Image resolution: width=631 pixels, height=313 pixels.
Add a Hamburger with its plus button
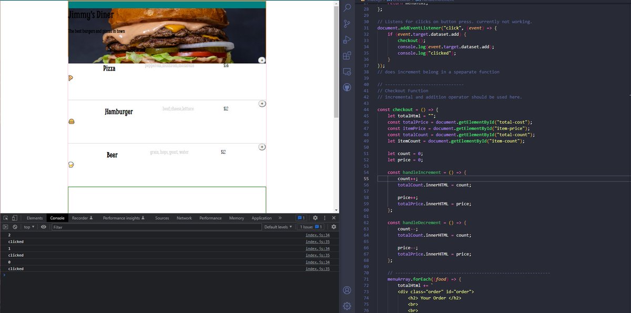click(262, 104)
